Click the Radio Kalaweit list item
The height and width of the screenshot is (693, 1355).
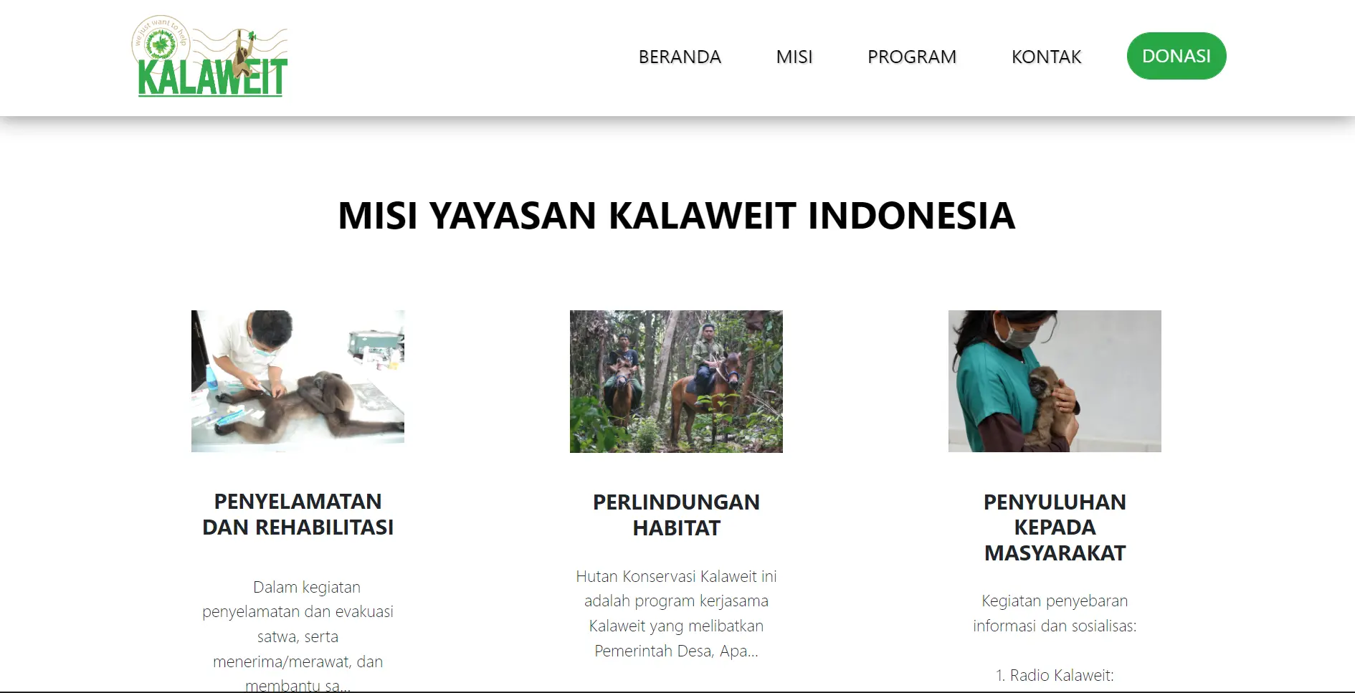(x=1055, y=675)
